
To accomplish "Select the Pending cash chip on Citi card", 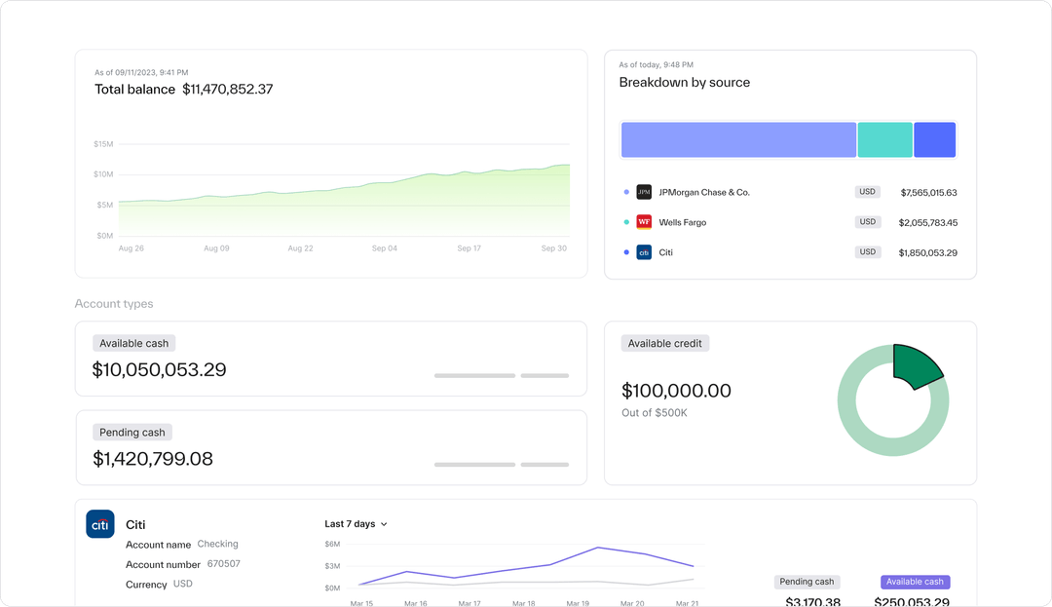I will (x=807, y=582).
